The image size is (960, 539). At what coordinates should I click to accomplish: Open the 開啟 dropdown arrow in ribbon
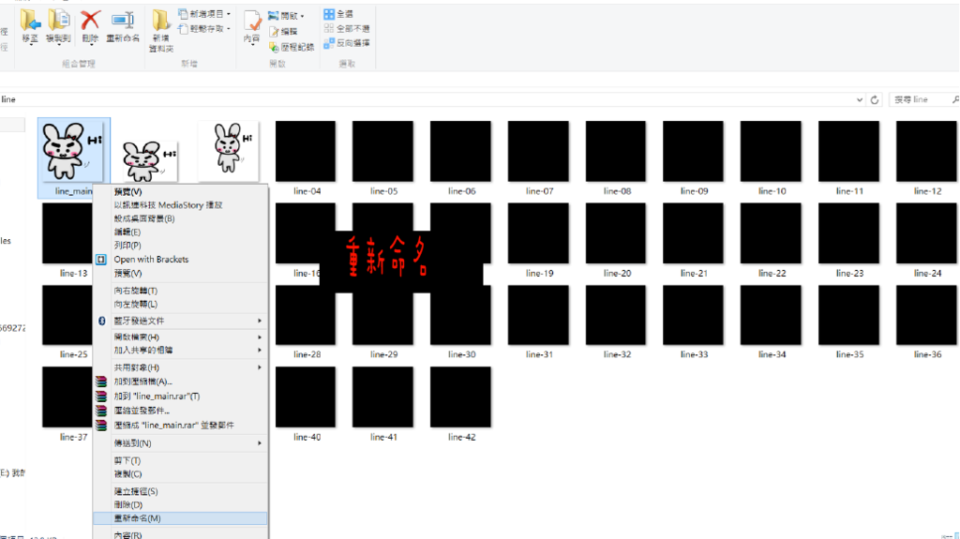[302, 17]
